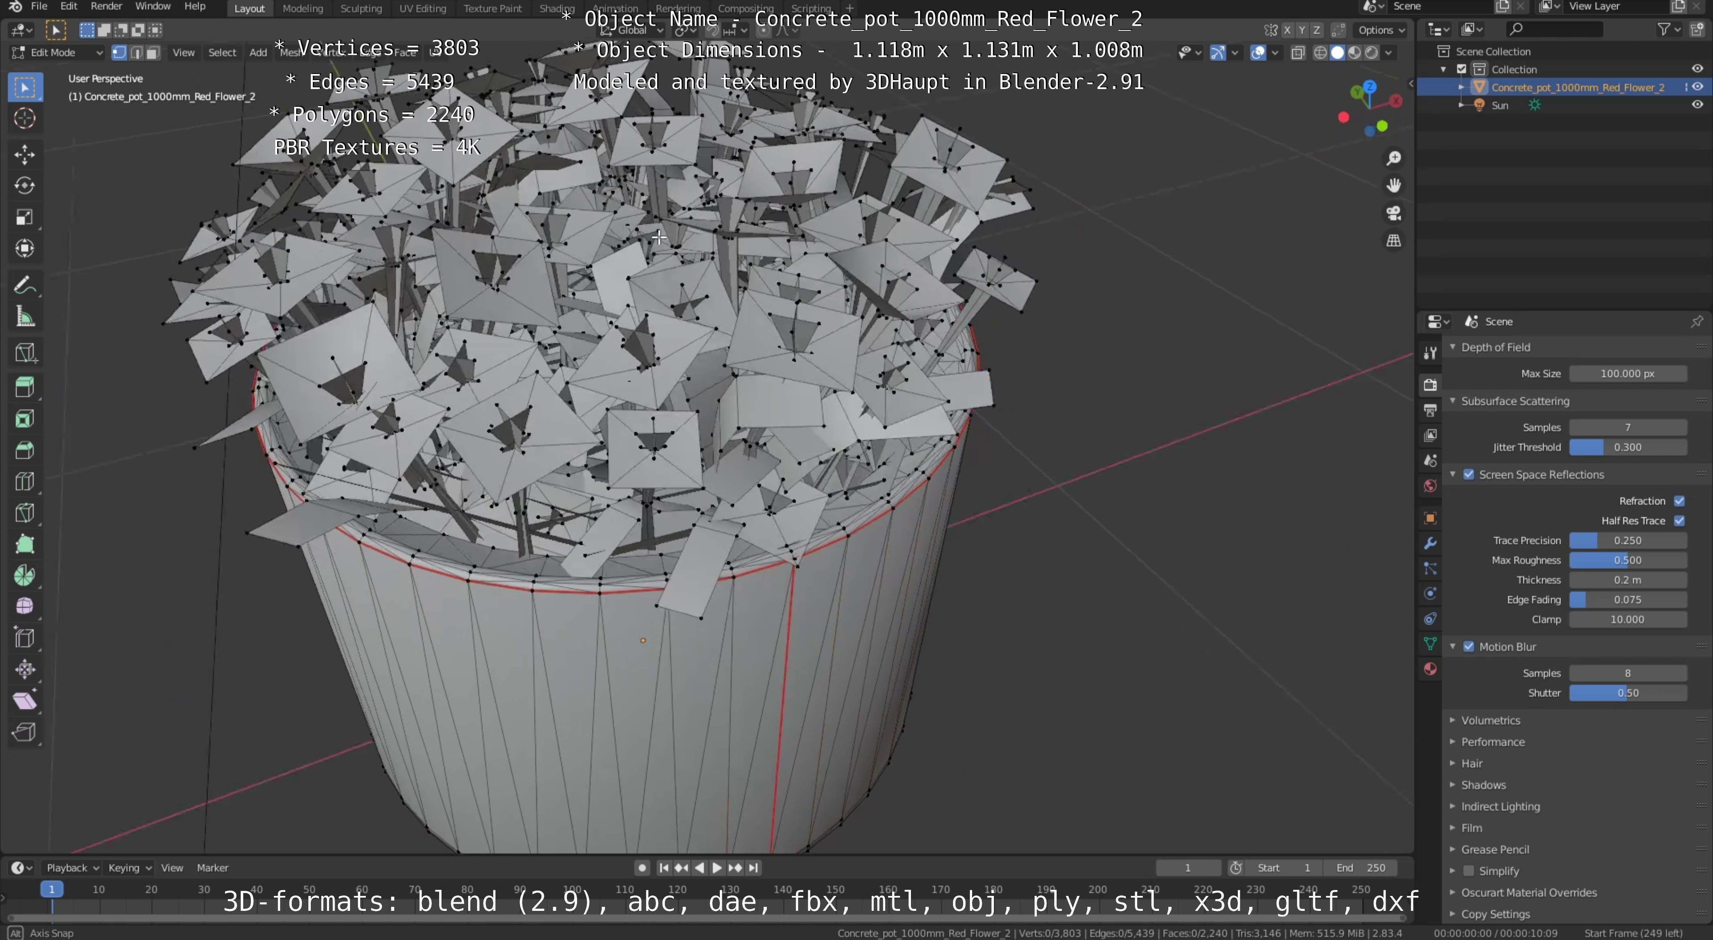The width and height of the screenshot is (1713, 940).
Task: Adjust the Trace Precision slider
Action: click(x=1628, y=541)
